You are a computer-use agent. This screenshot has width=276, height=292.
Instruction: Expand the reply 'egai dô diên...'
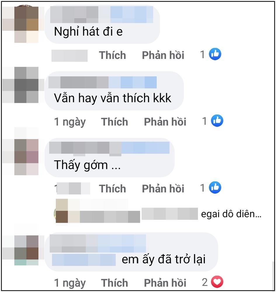click(231, 214)
